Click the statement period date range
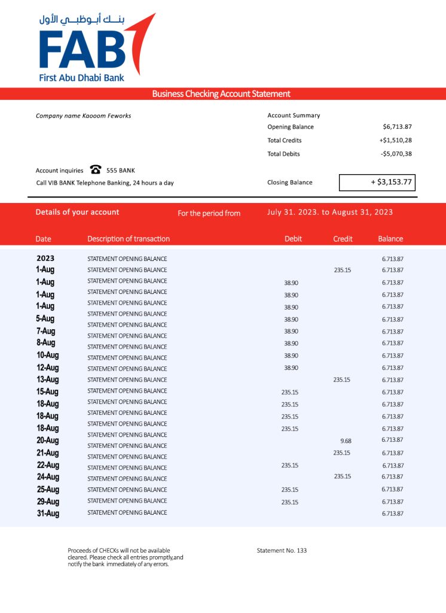Screen dimensions: 446x613 (330, 213)
